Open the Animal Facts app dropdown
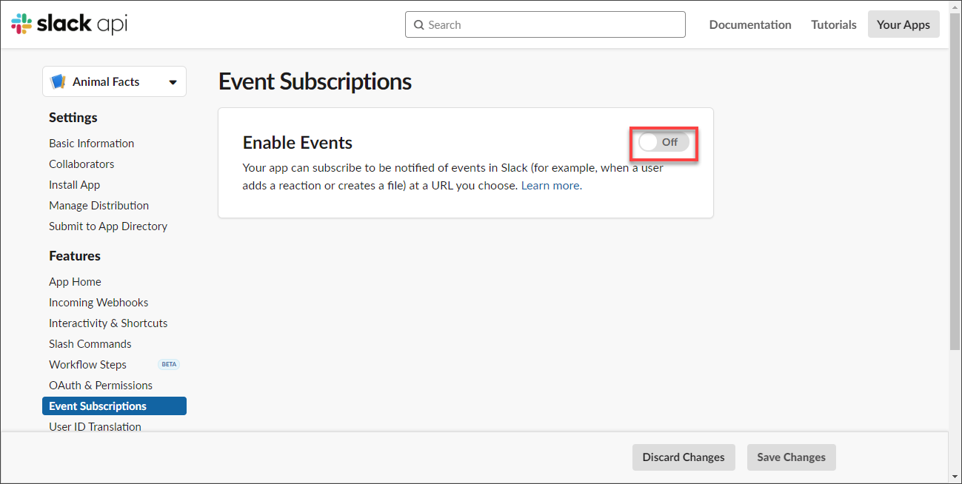Image resolution: width=962 pixels, height=484 pixels. click(114, 81)
